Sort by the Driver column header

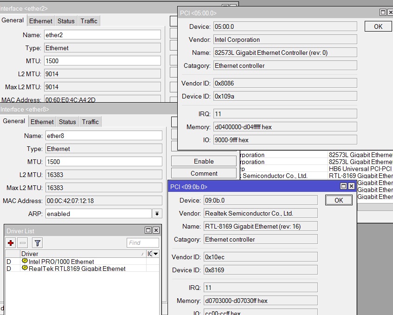point(83,254)
